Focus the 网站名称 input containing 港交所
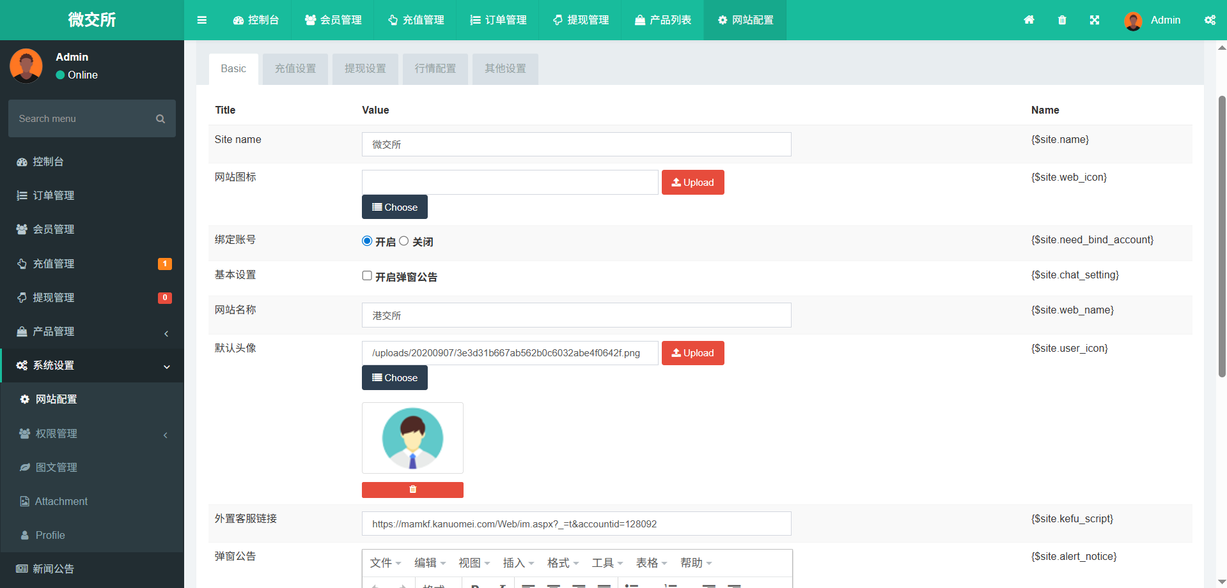Viewport: 1227px width, 588px height. coord(576,315)
